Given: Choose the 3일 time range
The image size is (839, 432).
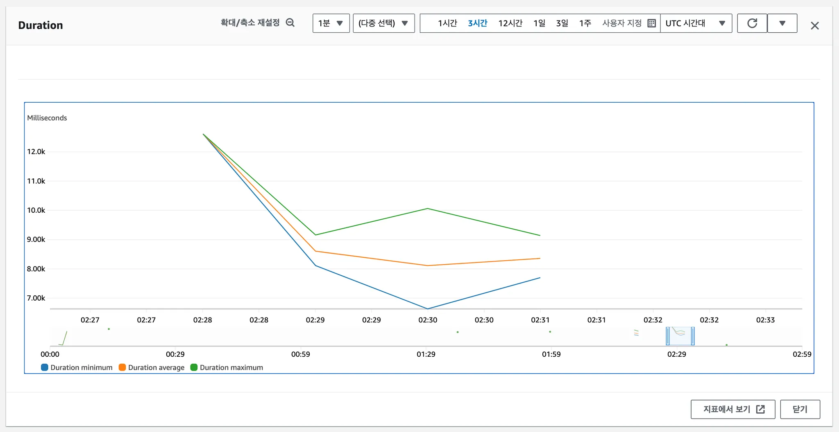Looking at the screenshot, I should pyautogui.click(x=562, y=23).
